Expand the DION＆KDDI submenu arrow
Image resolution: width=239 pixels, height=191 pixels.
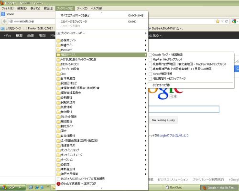146,64
